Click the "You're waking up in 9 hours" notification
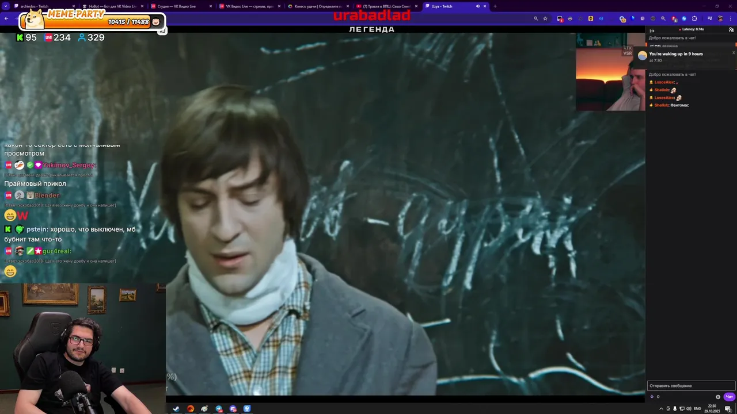This screenshot has height=414, width=737. click(685, 56)
